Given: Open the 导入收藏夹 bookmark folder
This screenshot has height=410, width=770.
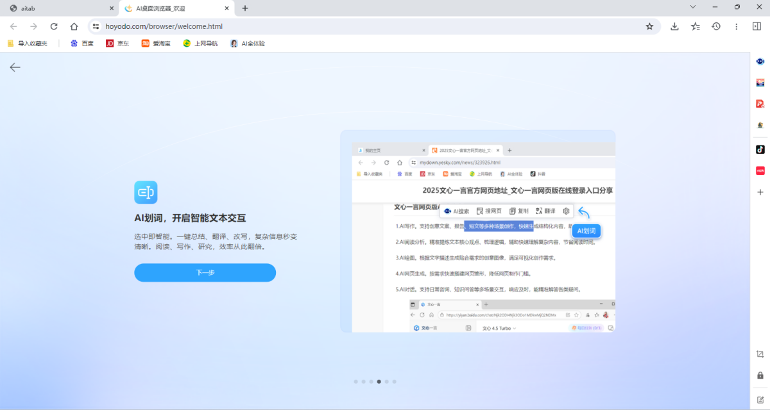Looking at the screenshot, I should click(27, 44).
